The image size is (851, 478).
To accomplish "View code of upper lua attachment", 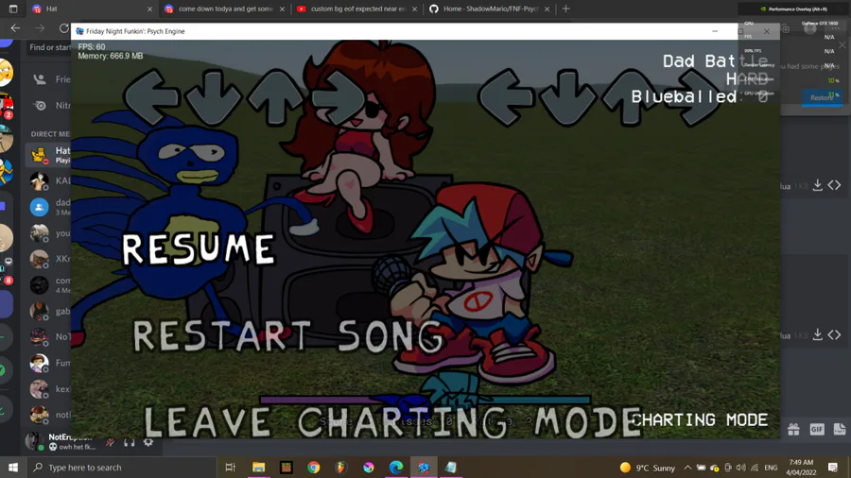I will tap(835, 185).
